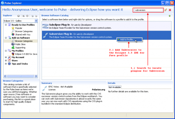The width and height of the screenshot is (175, 119).
Task: Click the red X next to the search box
Action: 170,10
